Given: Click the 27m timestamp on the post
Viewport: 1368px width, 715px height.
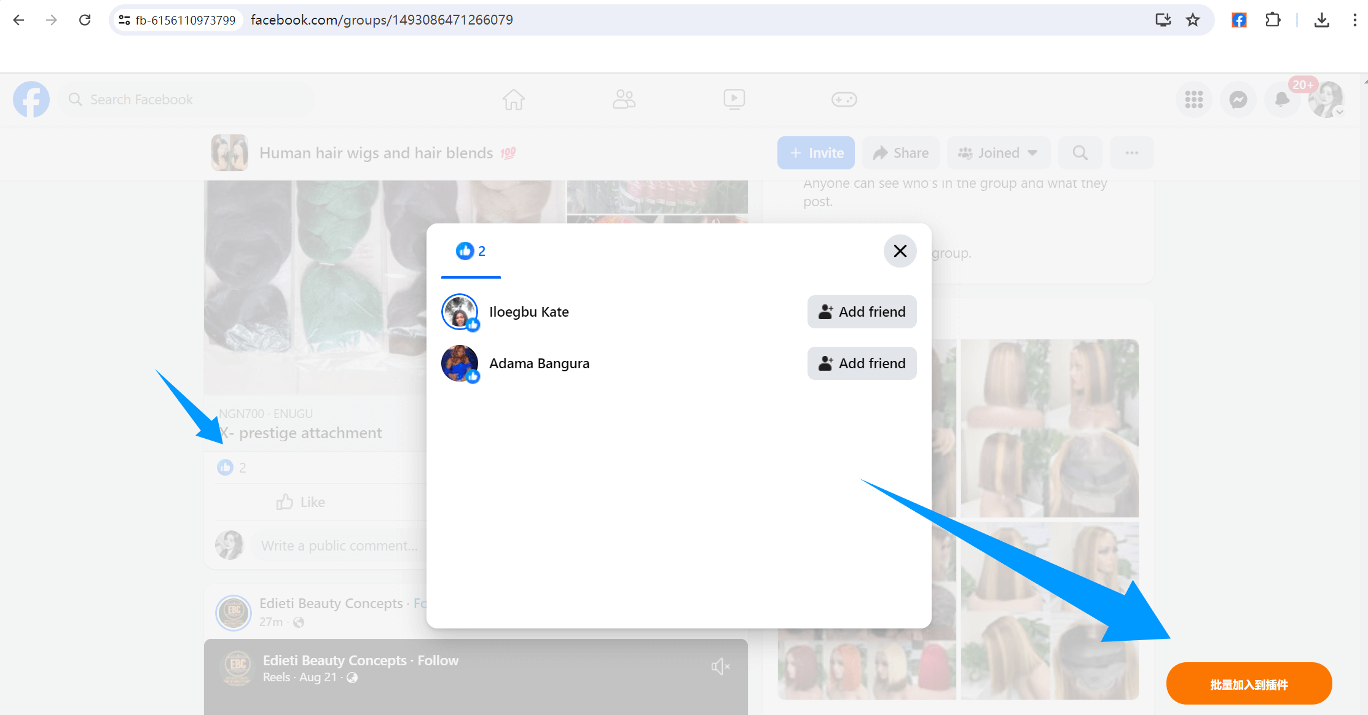Looking at the screenshot, I should coord(271,622).
